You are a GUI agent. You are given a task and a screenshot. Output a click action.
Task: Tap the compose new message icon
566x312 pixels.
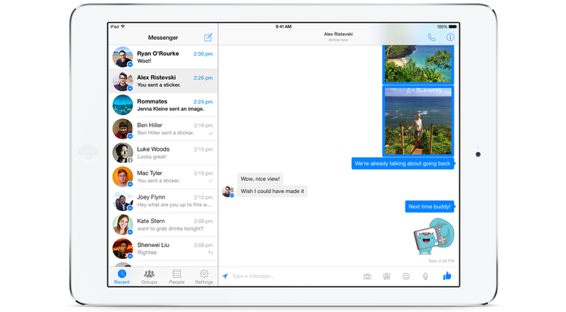pyautogui.click(x=208, y=37)
